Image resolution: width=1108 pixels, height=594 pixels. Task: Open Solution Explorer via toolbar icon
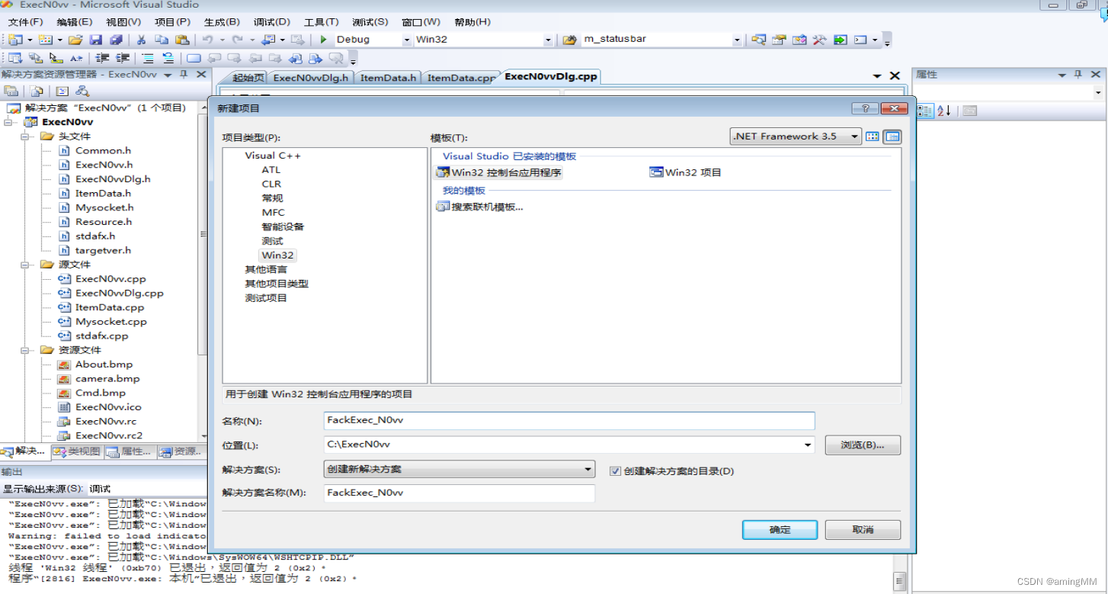758,40
